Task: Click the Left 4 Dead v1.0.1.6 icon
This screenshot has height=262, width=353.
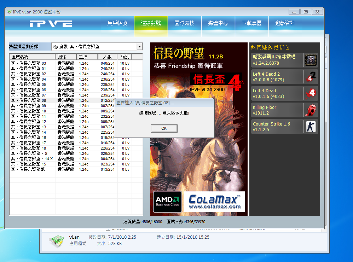Action: [x=311, y=93]
